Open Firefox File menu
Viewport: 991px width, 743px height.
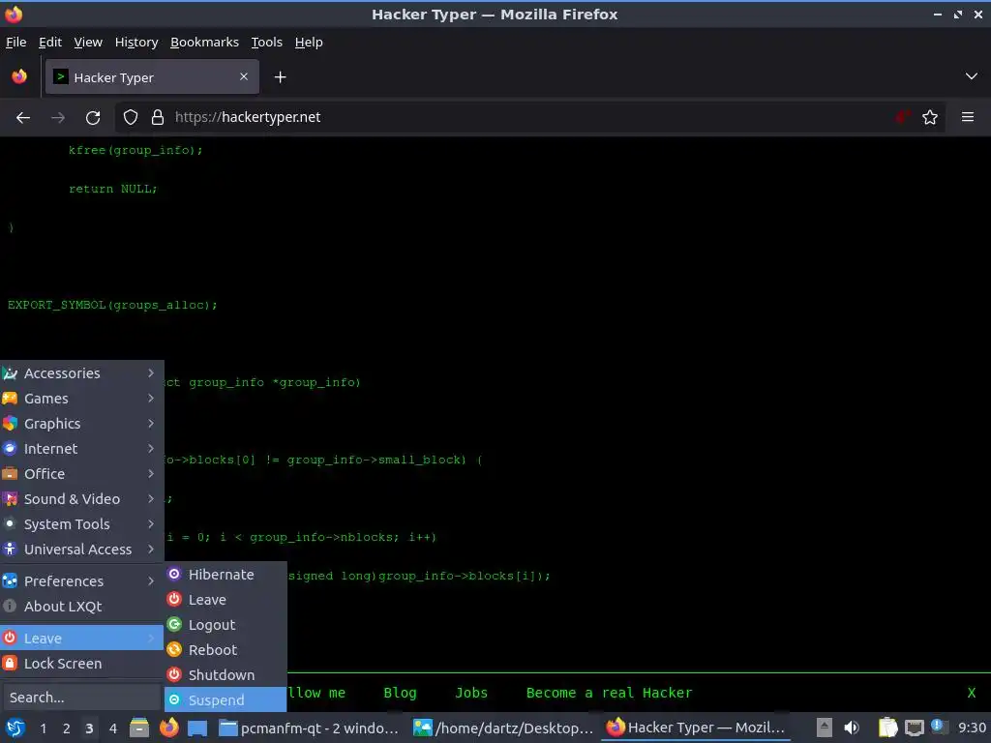point(15,43)
